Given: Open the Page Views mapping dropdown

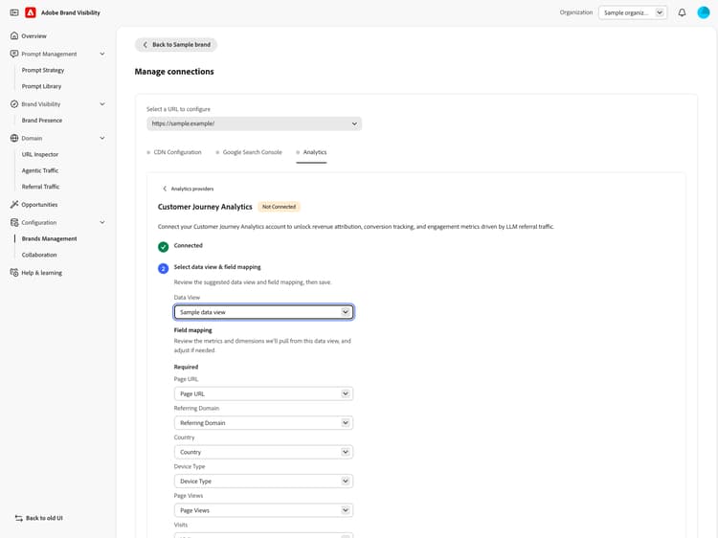Looking at the screenshot, I should point(263,510).
